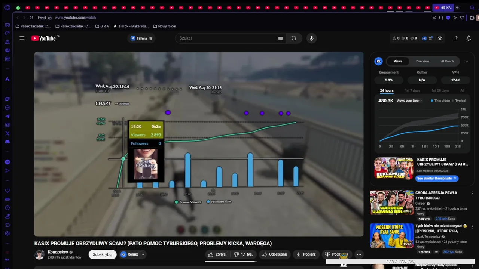Open the Views over time dropdown
The width and height of the screenshot is (479, 269).
(409, 101)
